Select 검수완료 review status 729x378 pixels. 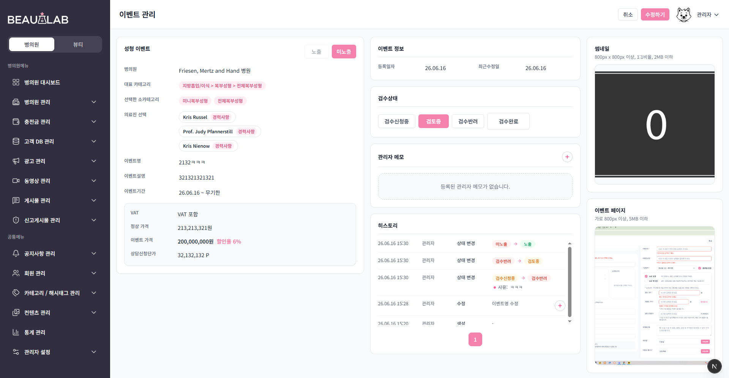[508, 121]
